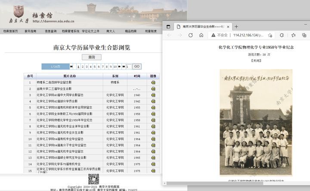Open image icon for row 1 物理系二连四排毕业留念影

tap(153, 82)
